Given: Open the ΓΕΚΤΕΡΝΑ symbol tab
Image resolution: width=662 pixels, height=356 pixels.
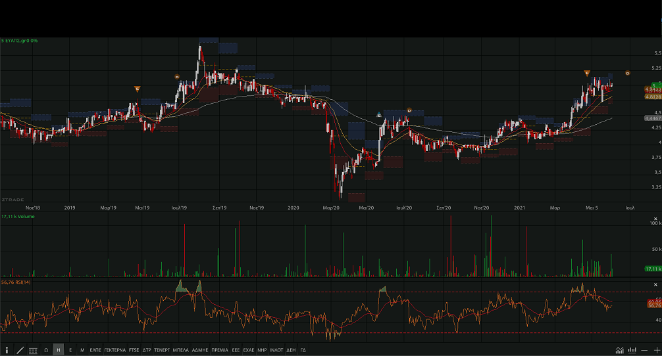Looking at the screenshot, I should tap(115, 350).
